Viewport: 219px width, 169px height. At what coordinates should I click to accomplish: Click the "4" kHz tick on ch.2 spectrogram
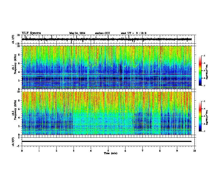point(19,118)
